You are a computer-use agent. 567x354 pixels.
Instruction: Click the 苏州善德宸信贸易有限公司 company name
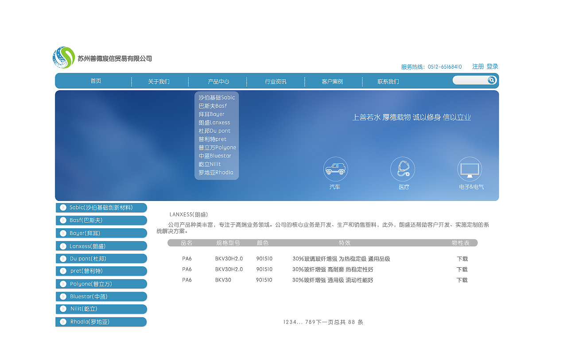click(x=115, y=58)
